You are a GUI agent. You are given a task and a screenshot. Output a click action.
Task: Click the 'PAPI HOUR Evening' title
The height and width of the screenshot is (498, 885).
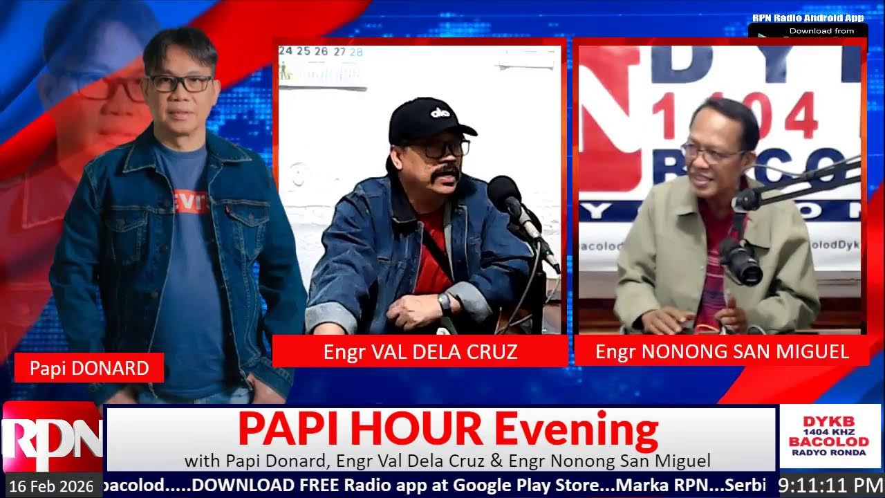[447, 430]
